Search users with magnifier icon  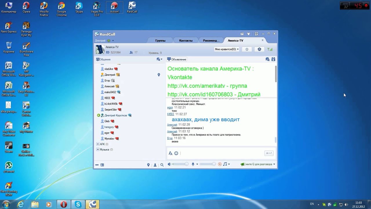(x=162, y=165)
